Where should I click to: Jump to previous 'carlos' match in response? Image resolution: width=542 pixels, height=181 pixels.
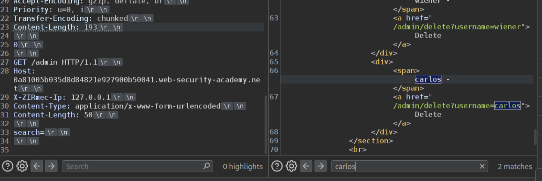[x=306, y=166]
